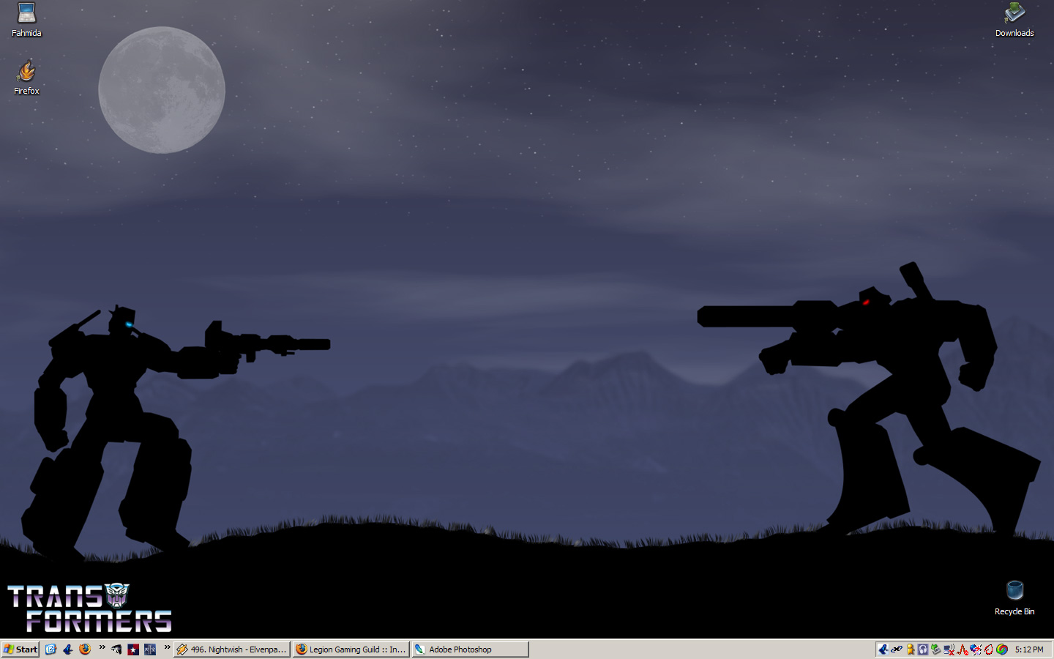Switch to Winamp Nightwish - Elvenpath taskbar button

[x=232, y=649]
